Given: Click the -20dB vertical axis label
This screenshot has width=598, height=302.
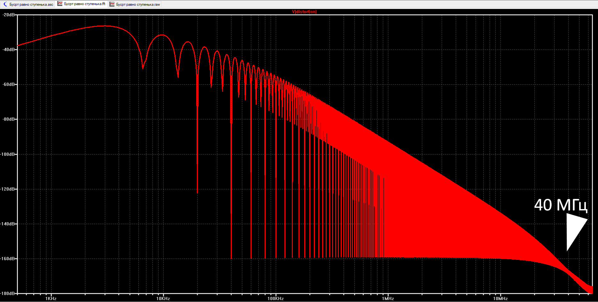Looking at the screenshot, I should pyautogui.click(x=8, y=15).
